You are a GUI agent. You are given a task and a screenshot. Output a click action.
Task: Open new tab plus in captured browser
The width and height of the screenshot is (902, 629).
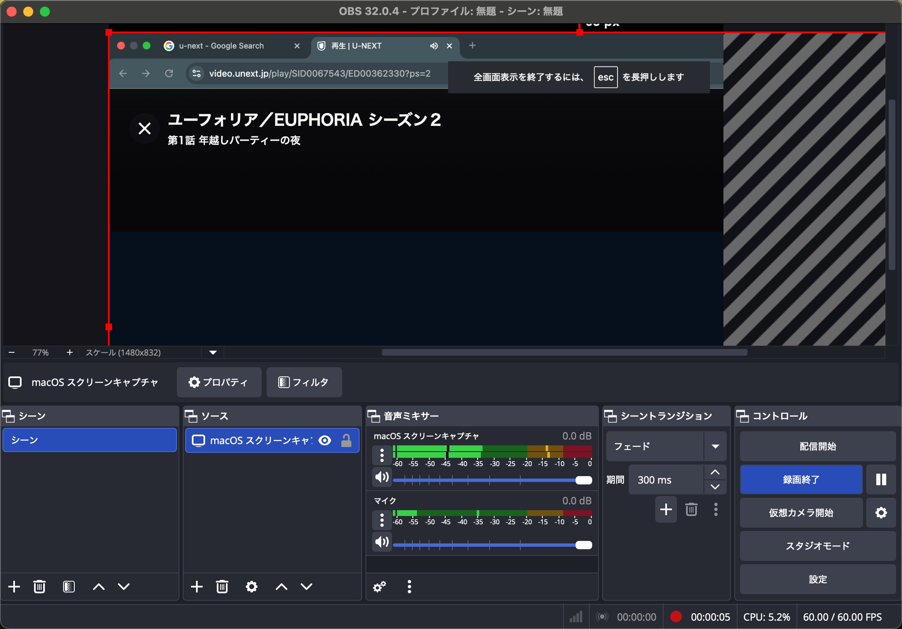(x=472, y=45)
